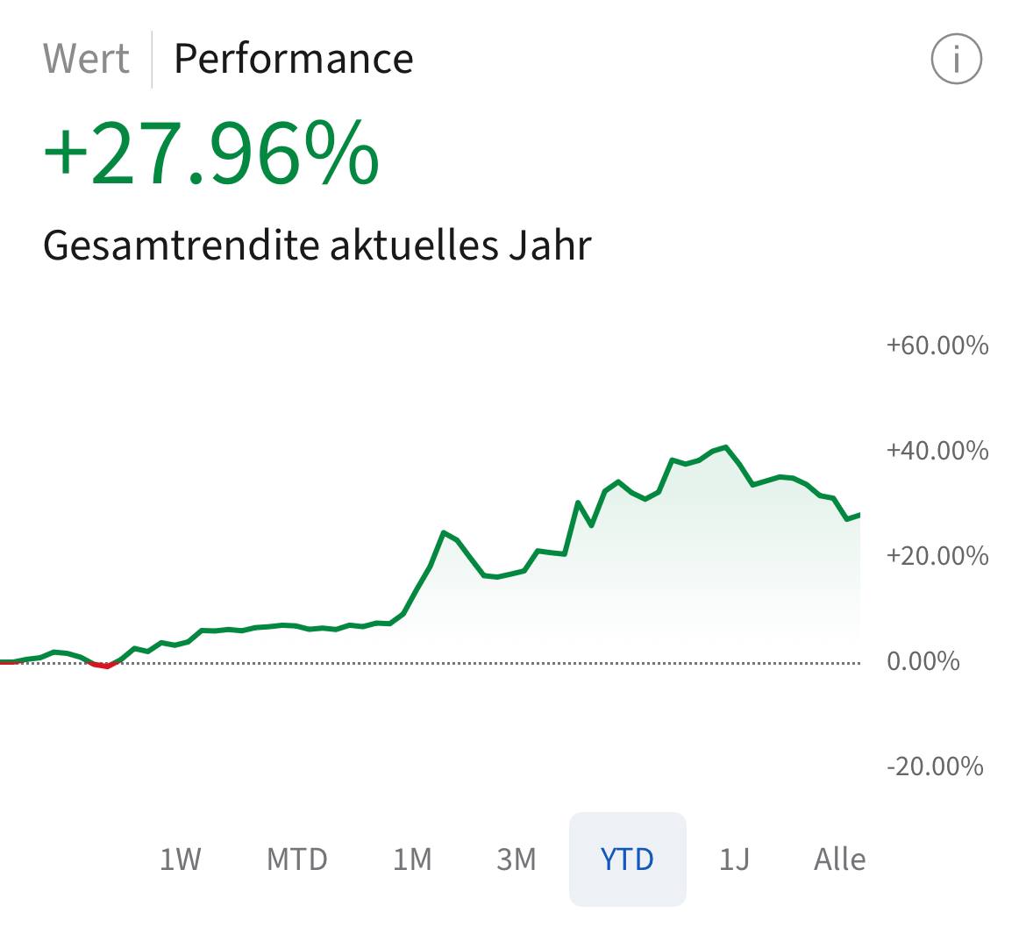1026x948 pixels.
Task: Click the highest peak of the chart line
Action: [x=725, y=447]
